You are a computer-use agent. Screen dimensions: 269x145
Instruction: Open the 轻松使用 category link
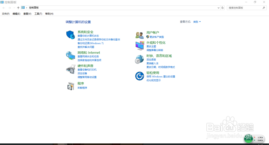(153, 73)
